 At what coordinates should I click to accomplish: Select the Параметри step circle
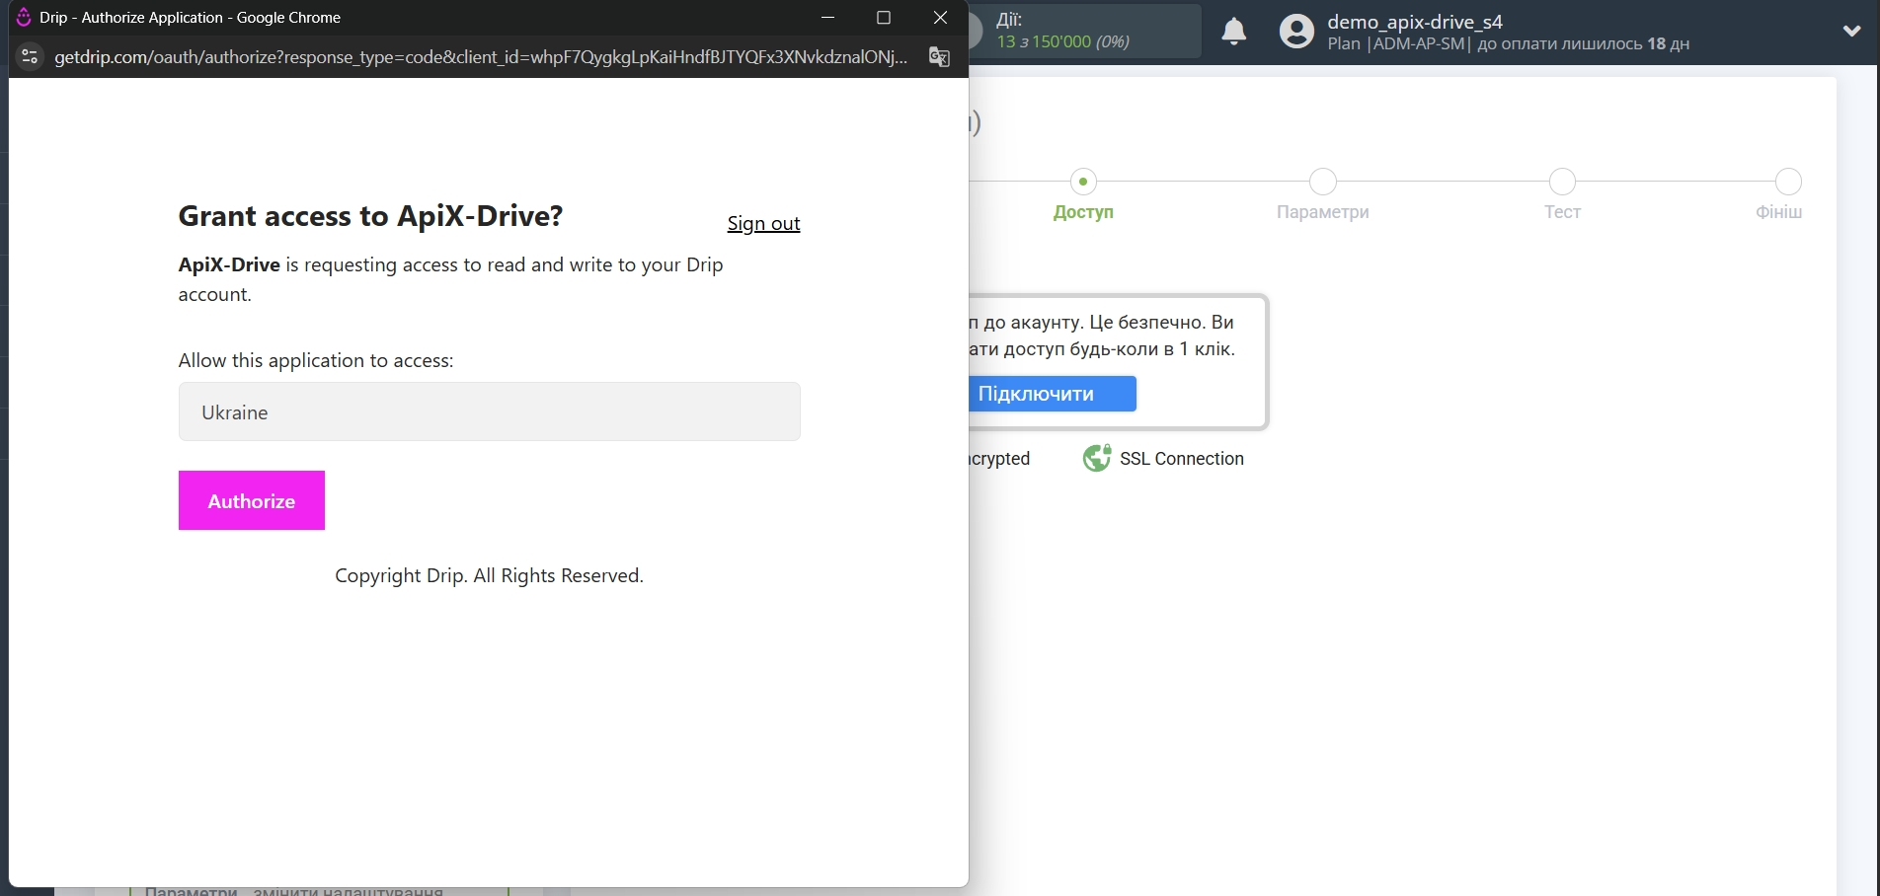pyautogui.click(x=1322, y=182)
